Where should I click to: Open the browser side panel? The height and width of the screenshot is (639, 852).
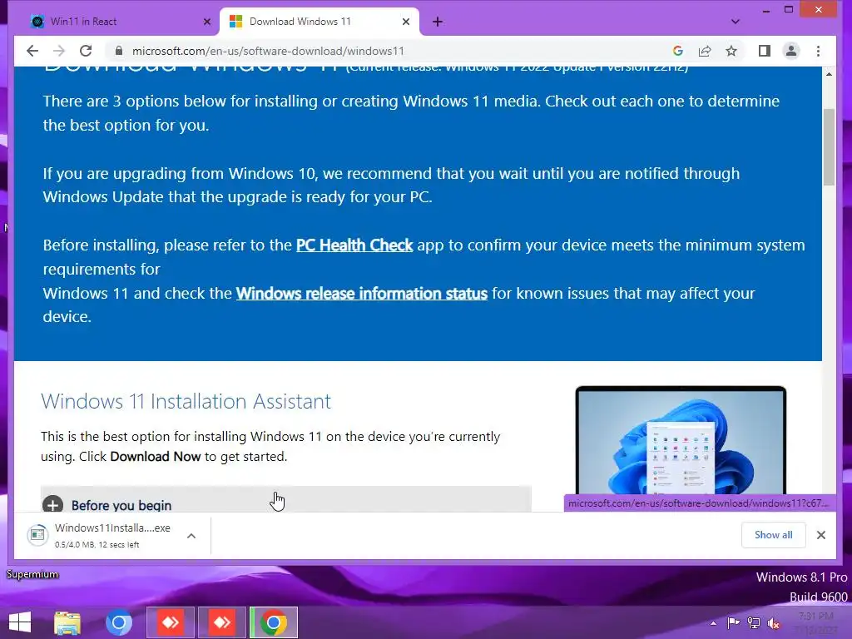tap(764, 51)
